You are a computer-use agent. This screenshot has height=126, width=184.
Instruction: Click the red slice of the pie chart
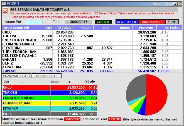(157, 95)
